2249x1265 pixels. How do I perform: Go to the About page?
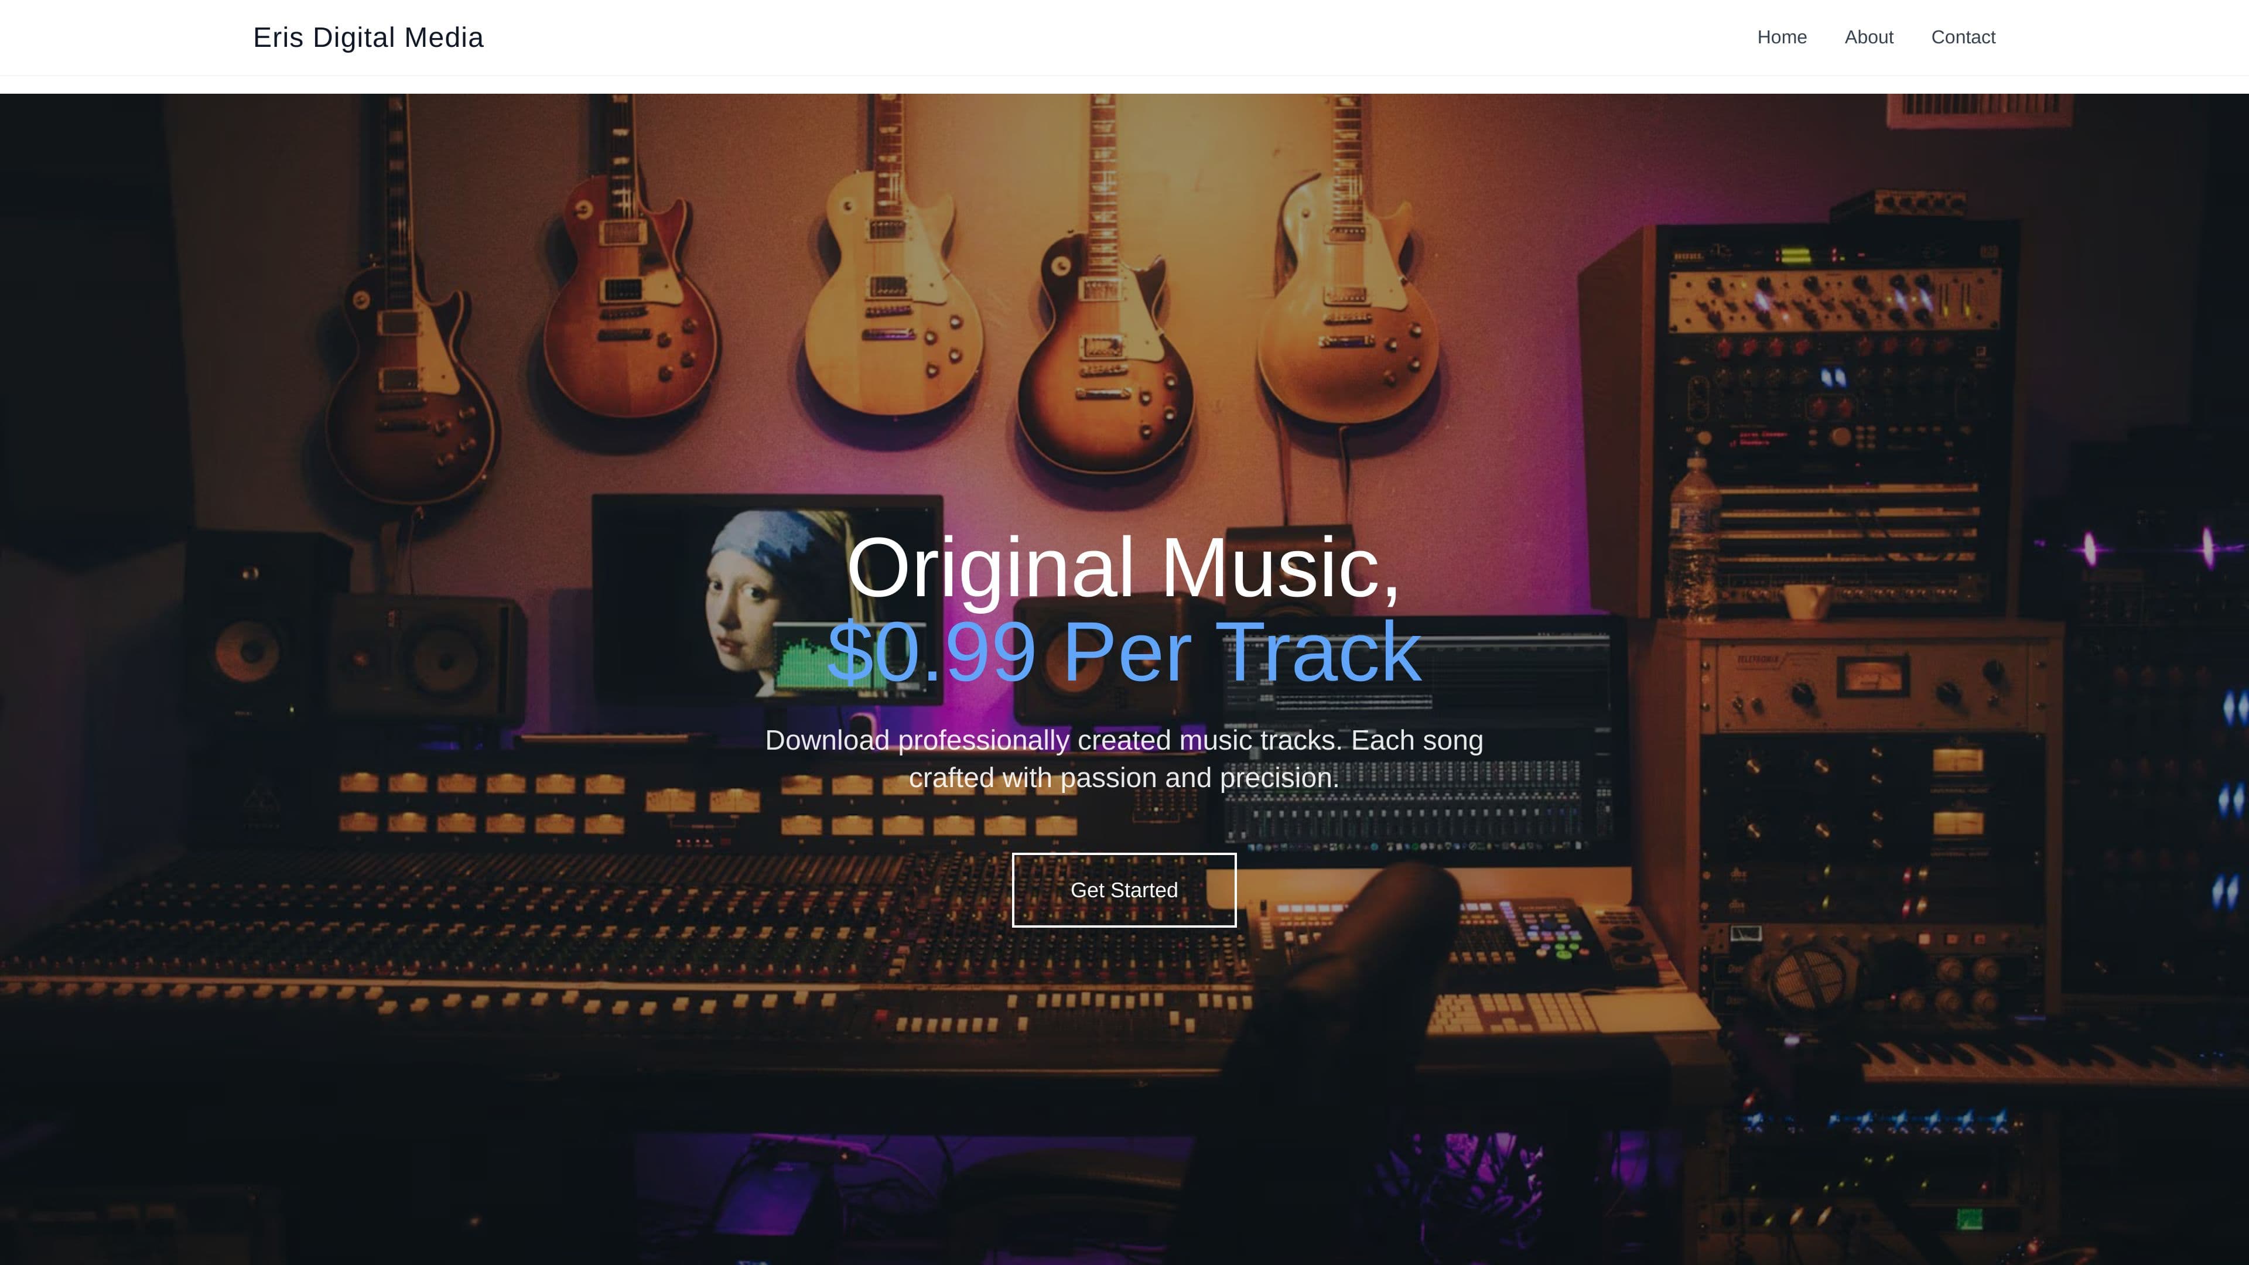pyautogui.click(x=1868, y=37)
